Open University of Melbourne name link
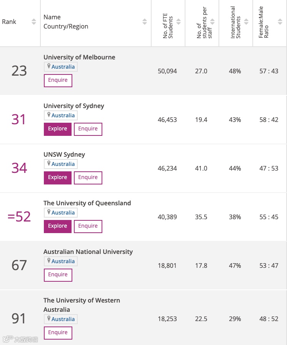The image size is (287, 345). point(79,57)
